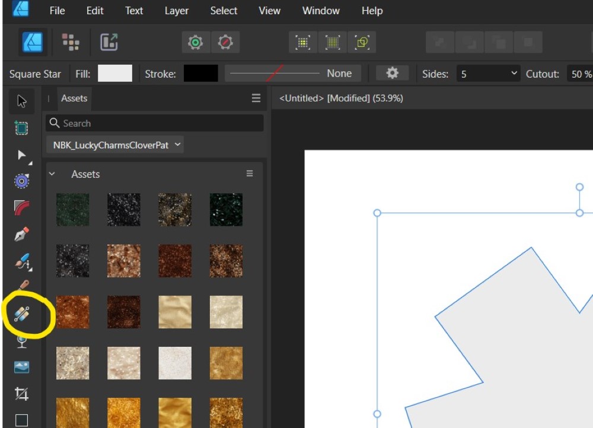This screenshot has height=428, width=593.
Task: Open stroke width control showing None
Action: point(293,73)
